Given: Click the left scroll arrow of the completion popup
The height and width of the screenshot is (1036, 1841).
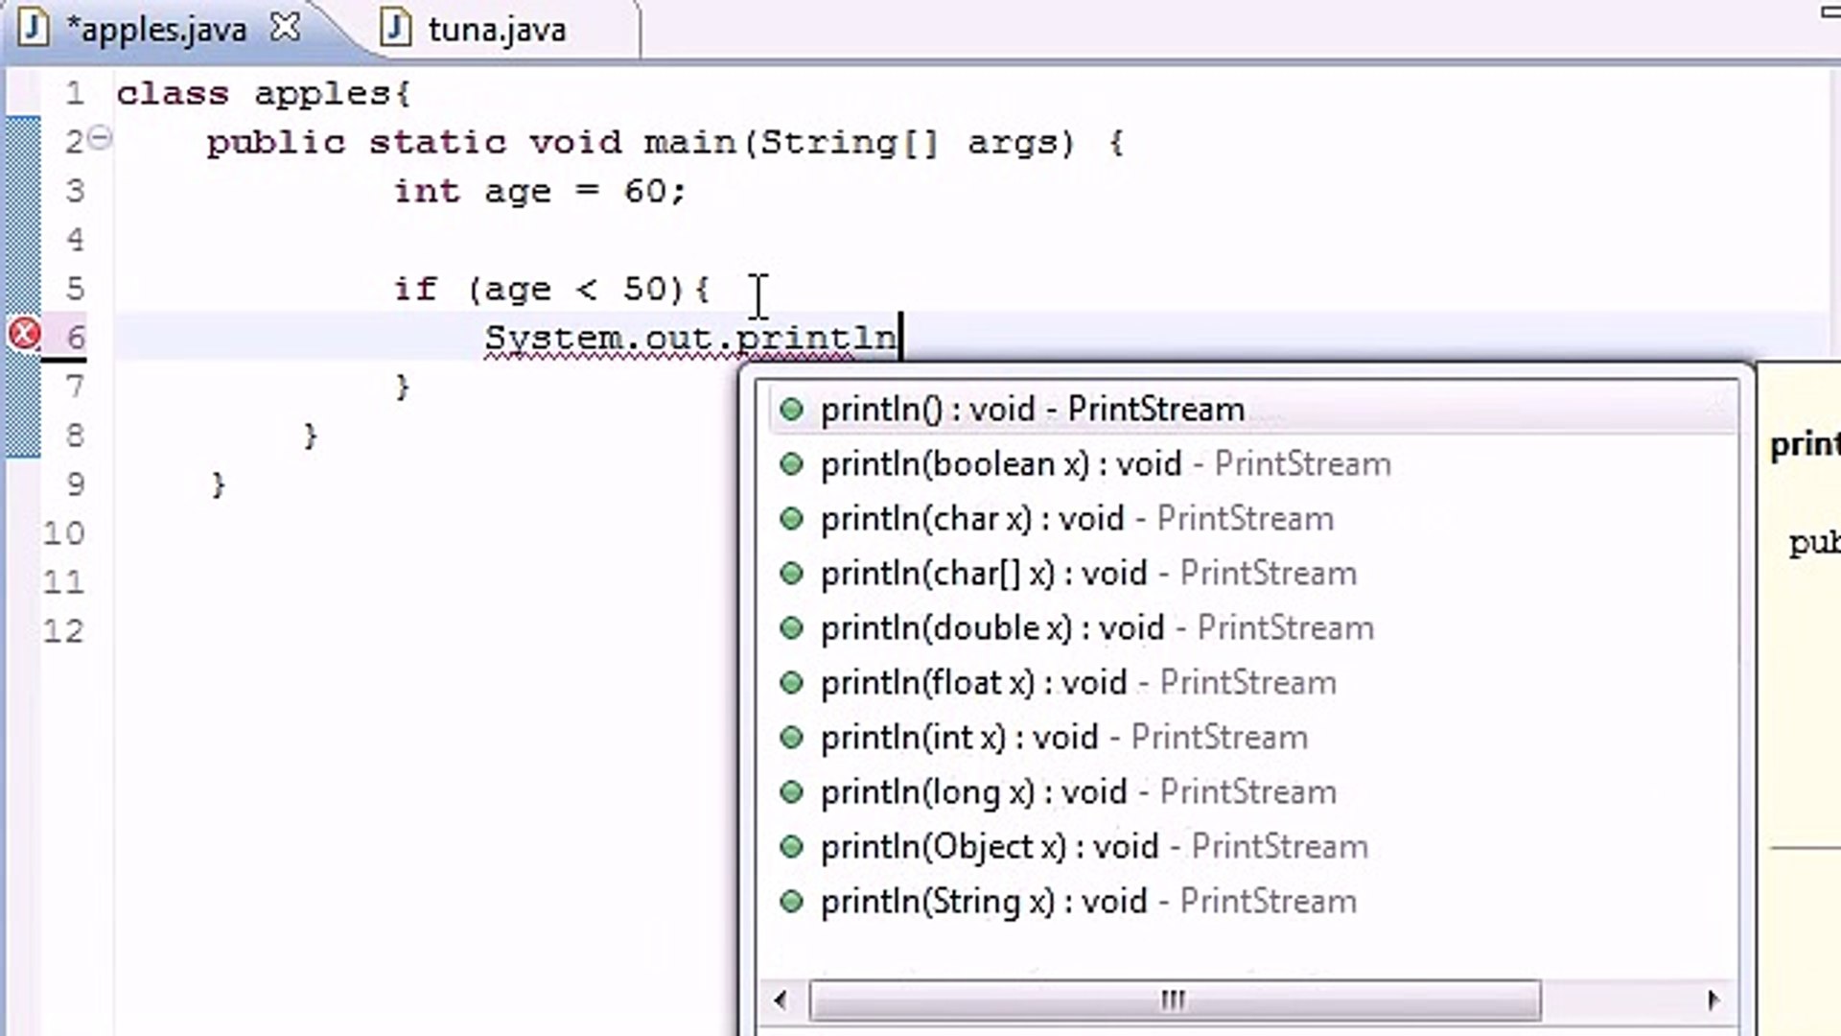Looking at the screenshot, I should click(x=779, y=1000).
